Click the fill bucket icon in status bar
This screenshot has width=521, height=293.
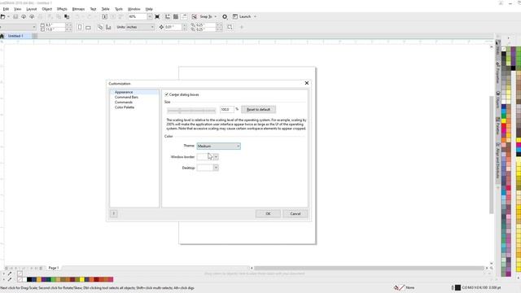[x=396, y=287]
